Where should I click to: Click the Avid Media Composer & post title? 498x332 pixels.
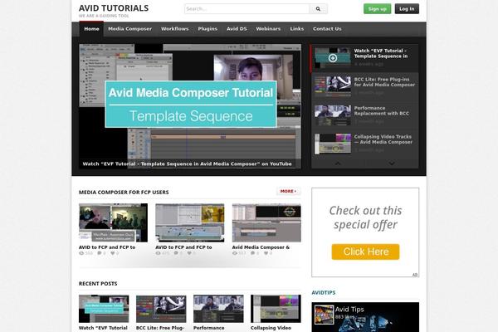point(261,247)
